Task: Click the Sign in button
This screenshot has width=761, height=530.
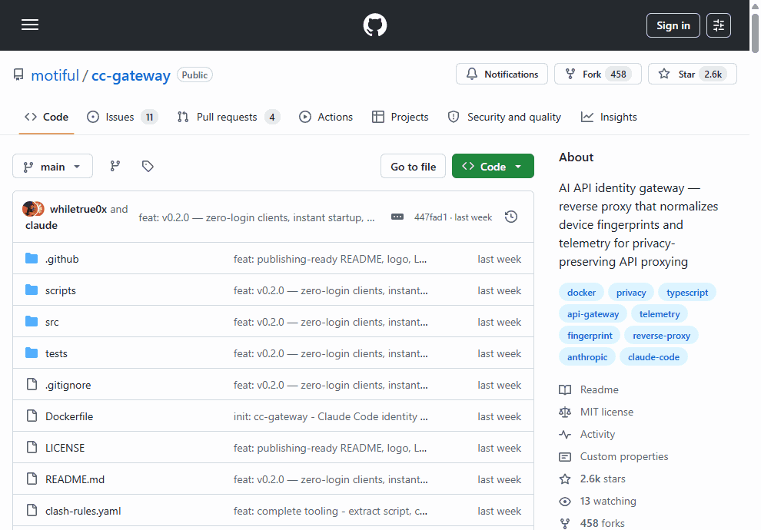Action: (673, 25)
